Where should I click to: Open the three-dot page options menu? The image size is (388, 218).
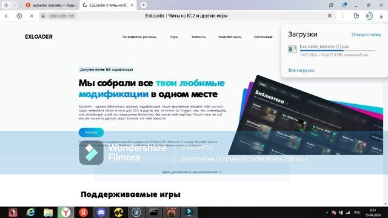tap(342, 16)
